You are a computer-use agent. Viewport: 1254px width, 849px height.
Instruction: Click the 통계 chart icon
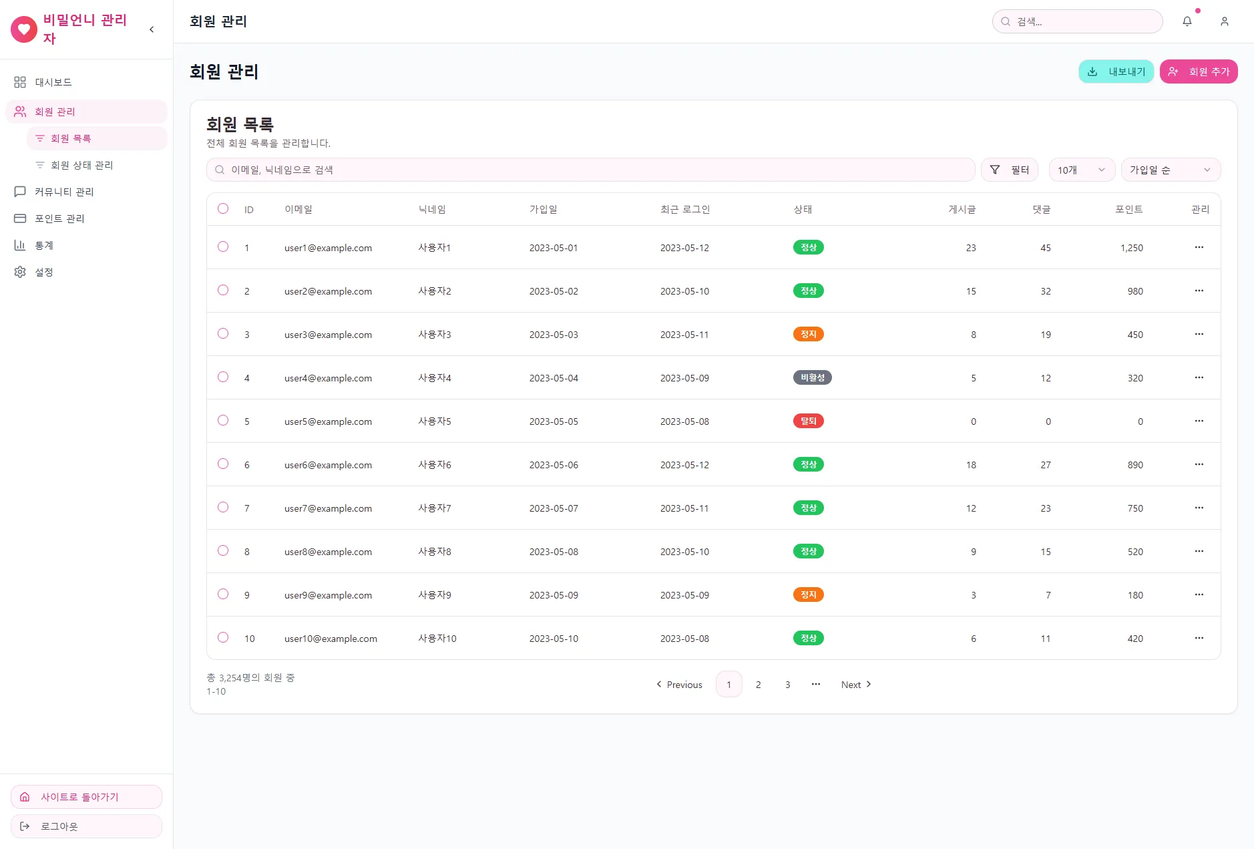20,245
